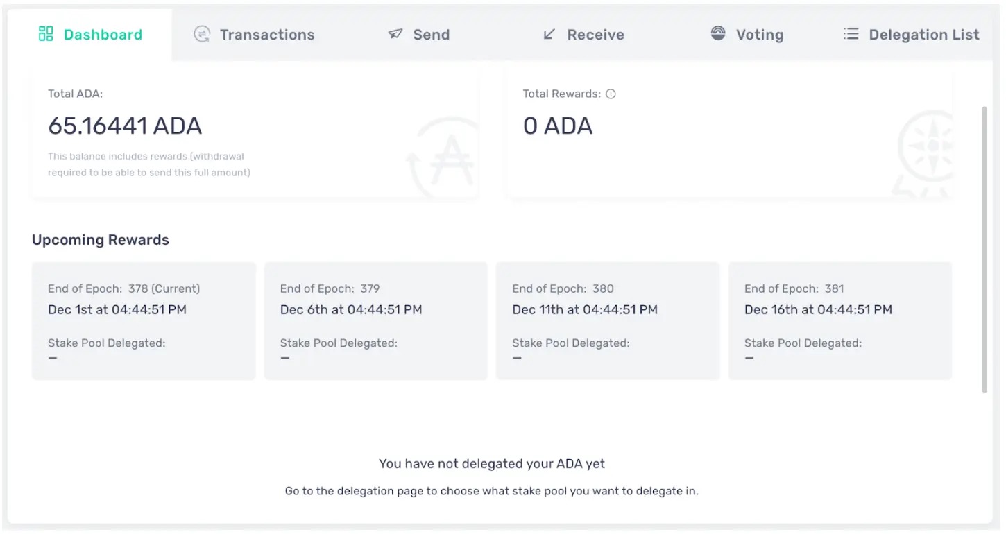Open the Send tab
Image resolution: width=1006 pixels, height=534 pixels.
point(418,35)
